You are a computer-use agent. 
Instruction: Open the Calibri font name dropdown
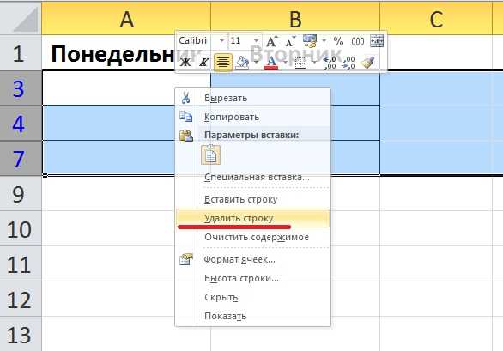tap(221, 41)
